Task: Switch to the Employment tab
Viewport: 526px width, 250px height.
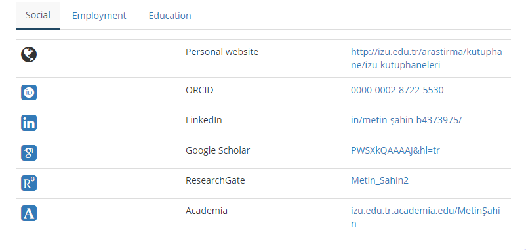Action: 99,16
